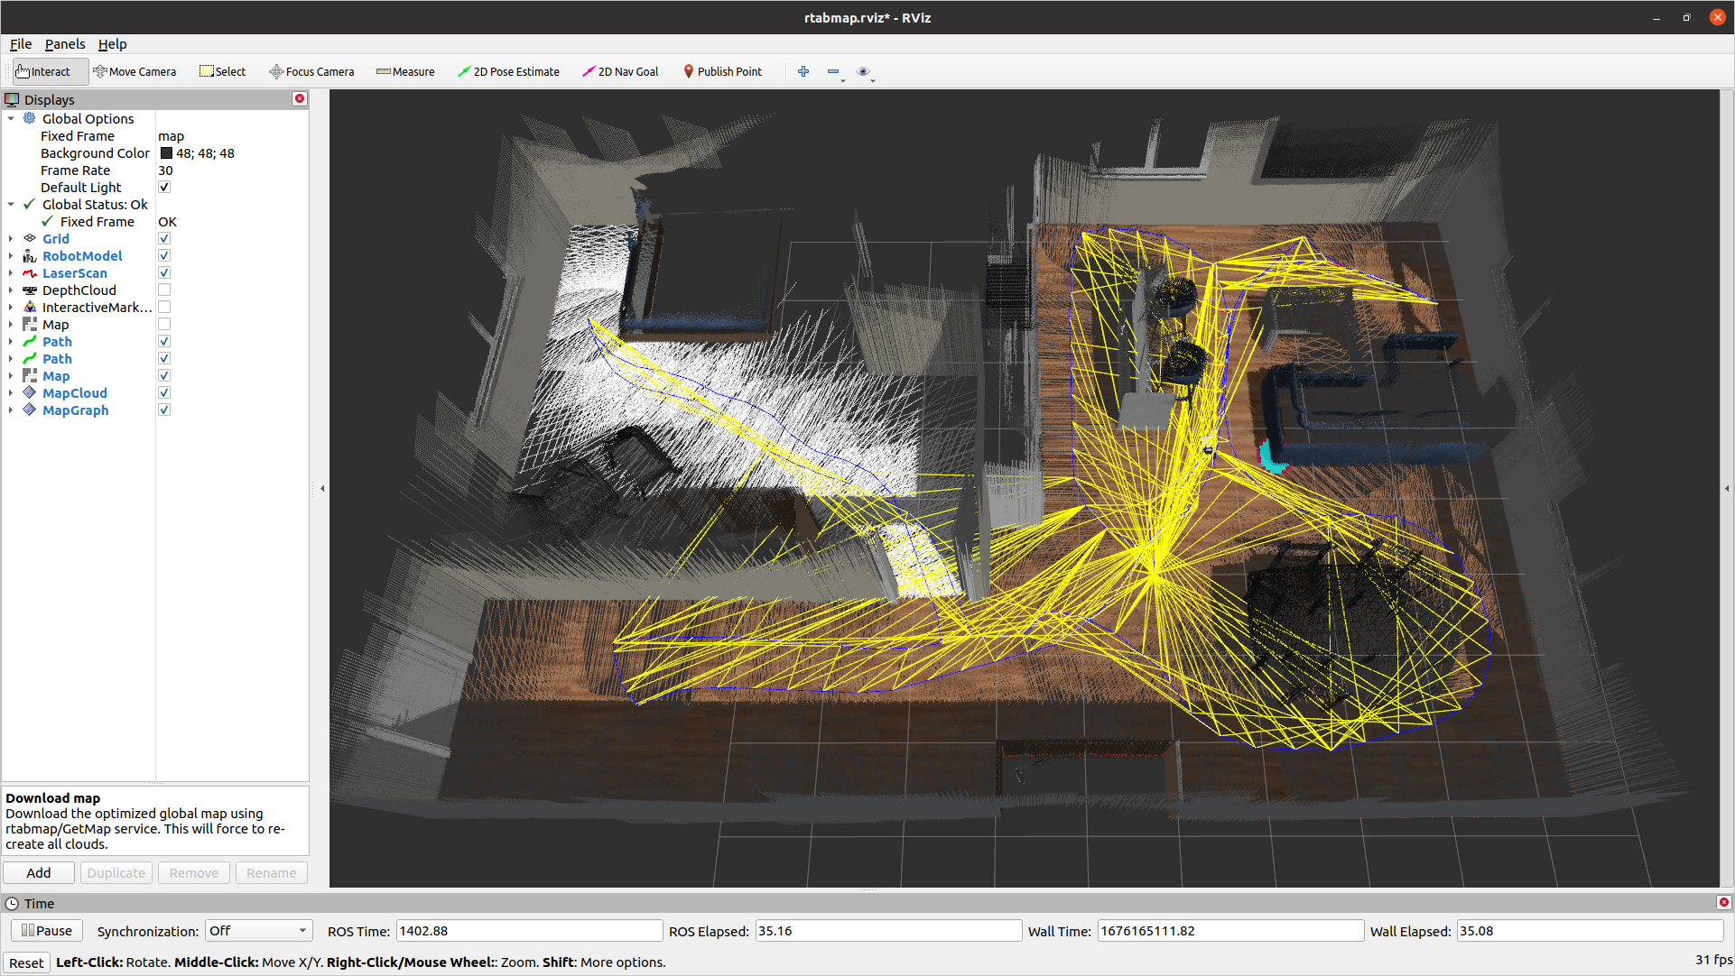1735x976 pixels.
Task: Click the add tool plus icon
Action: click(x=803, y=71)
